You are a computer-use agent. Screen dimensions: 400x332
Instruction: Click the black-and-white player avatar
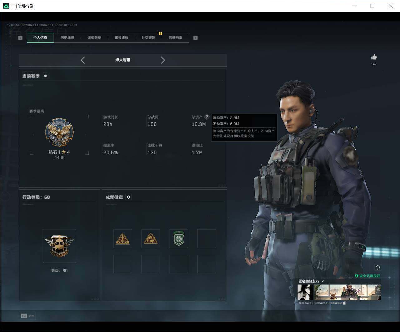305,292
